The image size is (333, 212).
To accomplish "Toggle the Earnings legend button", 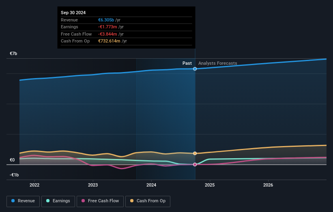I will [58, 201].
